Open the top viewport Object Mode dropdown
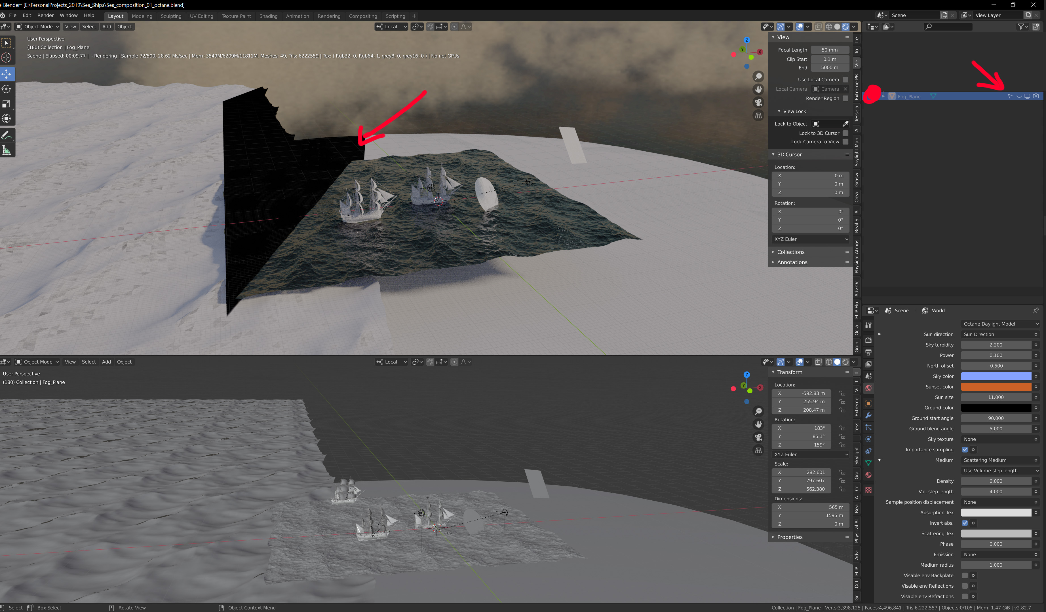Image resolution: width=1046 pixels, height=612 pixels. click(38, 27)
